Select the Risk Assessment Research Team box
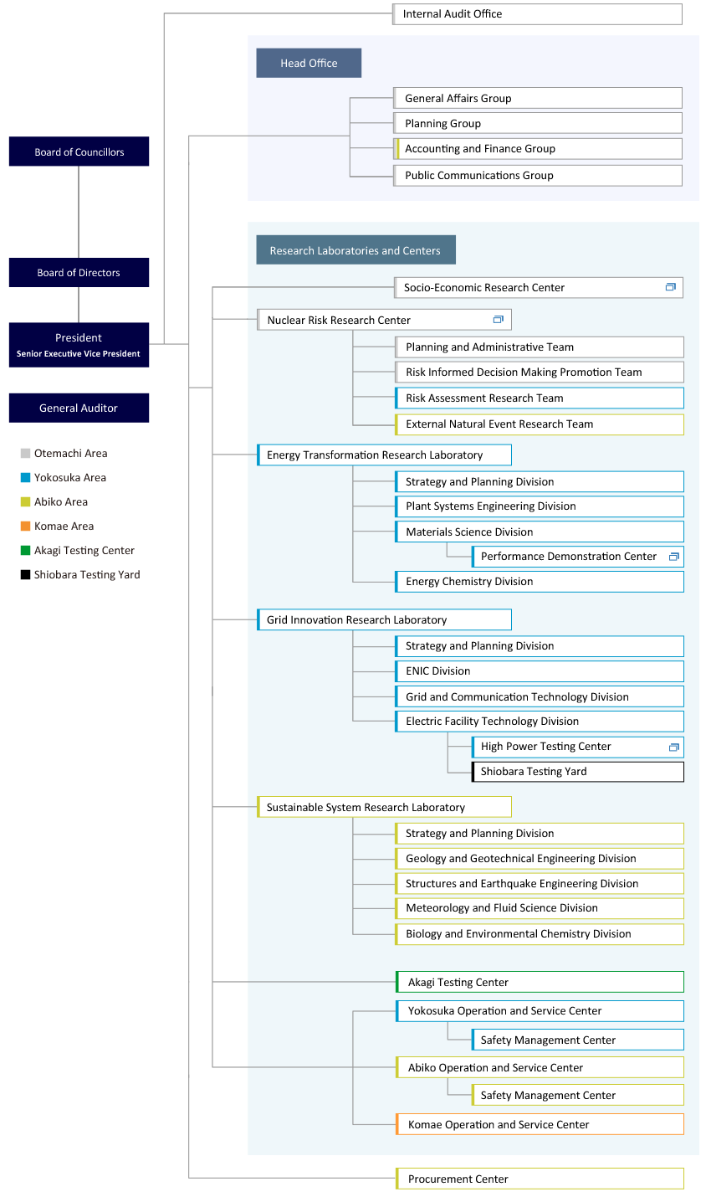The width and height of the screenshot is (711, 1197). (x=540, y=398)
